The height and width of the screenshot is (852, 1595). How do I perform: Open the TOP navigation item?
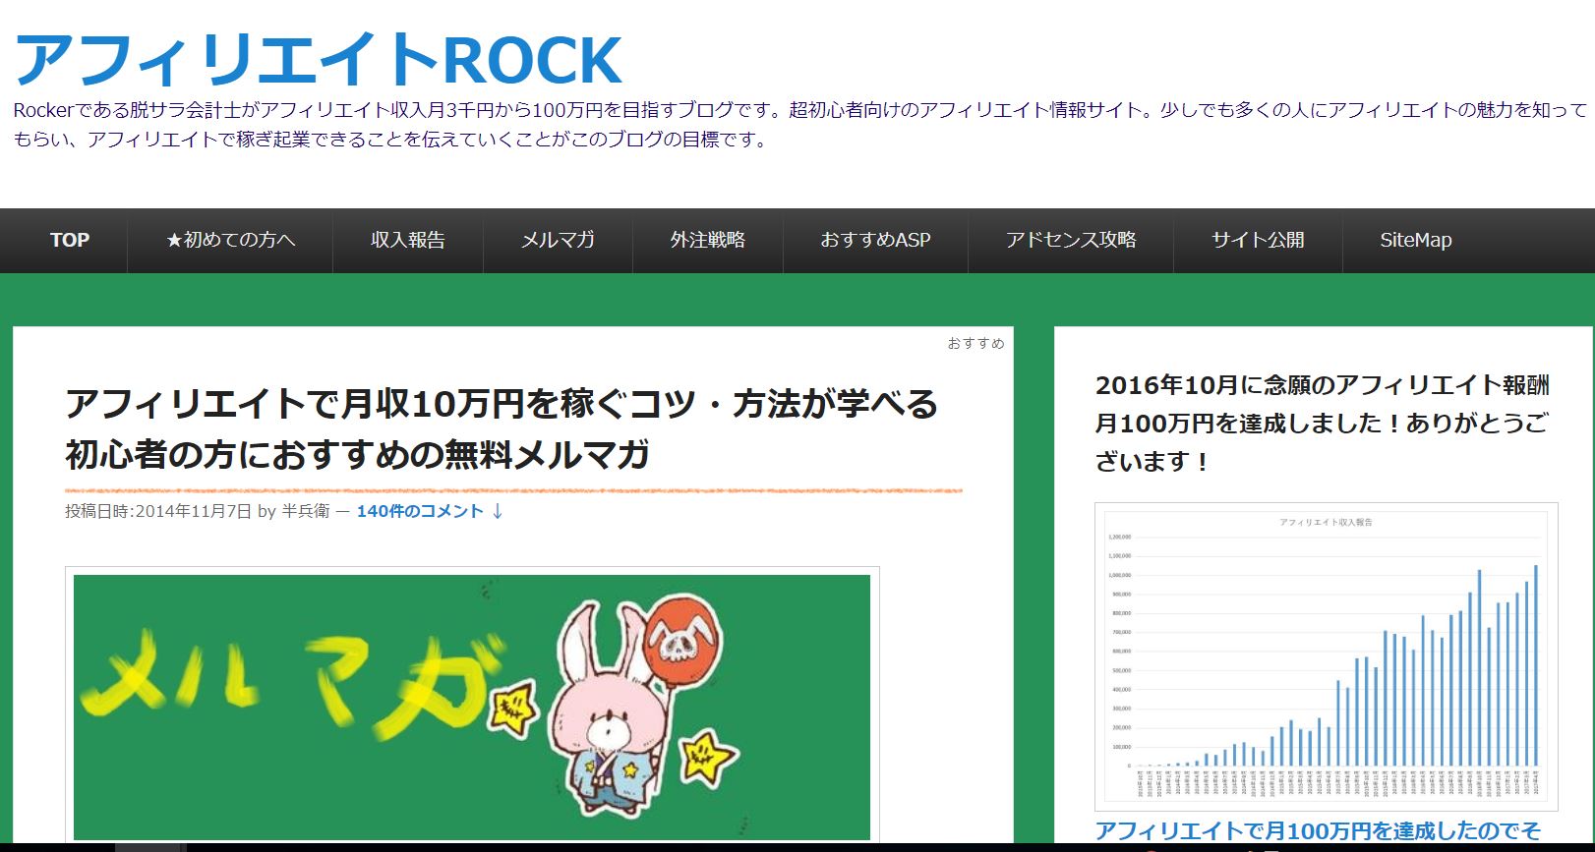(69, 240)
